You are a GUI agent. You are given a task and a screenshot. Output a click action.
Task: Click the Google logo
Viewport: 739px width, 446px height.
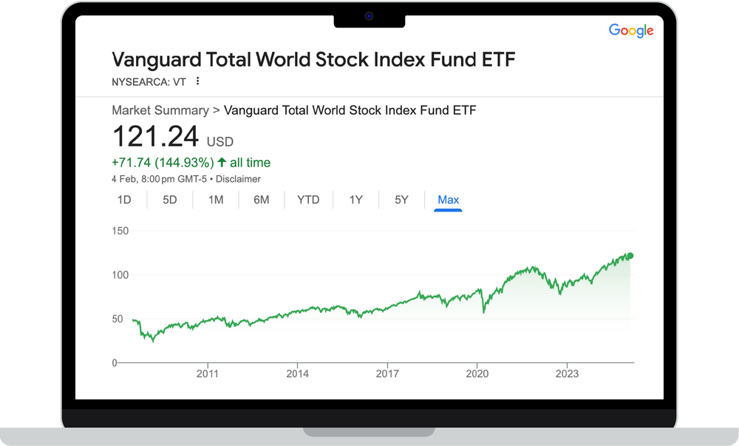tap(630, 30)
